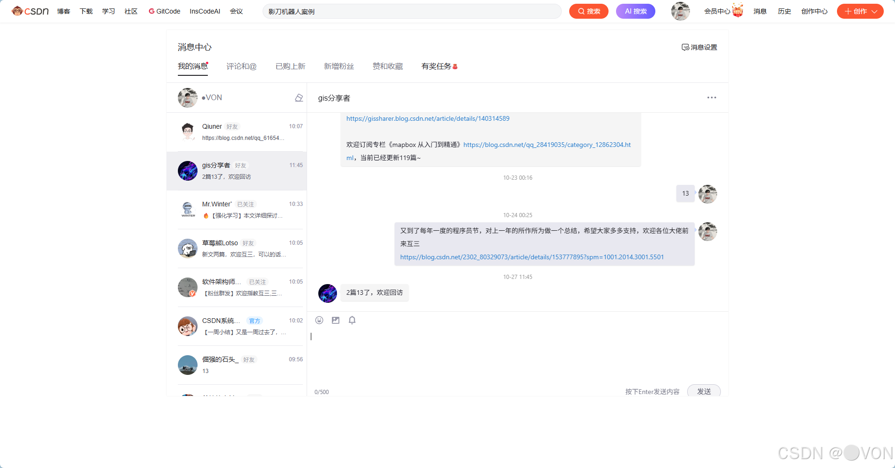The width and height of the screenshot is (895, 468).
Task: Open gis分享者's avatar in conversation list
Action: pyautogui.click(x=188, y=171)
